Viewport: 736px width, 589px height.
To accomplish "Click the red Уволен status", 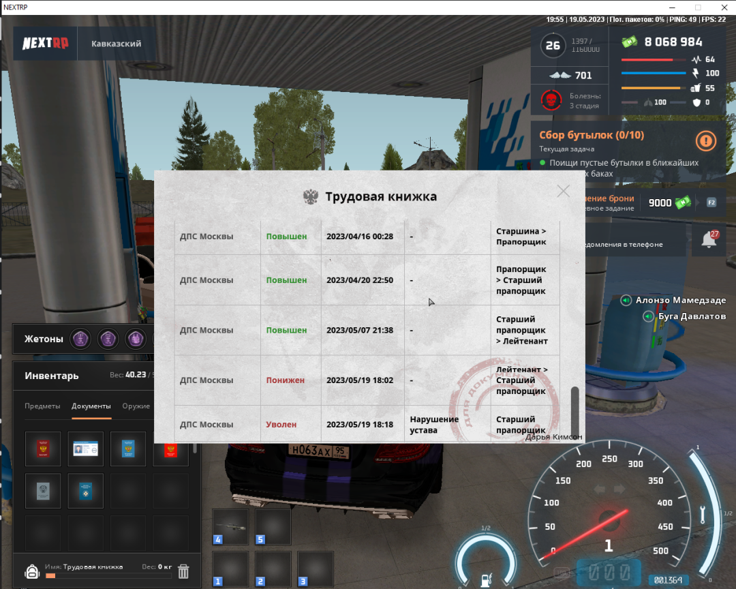I will tap(281, 424).
